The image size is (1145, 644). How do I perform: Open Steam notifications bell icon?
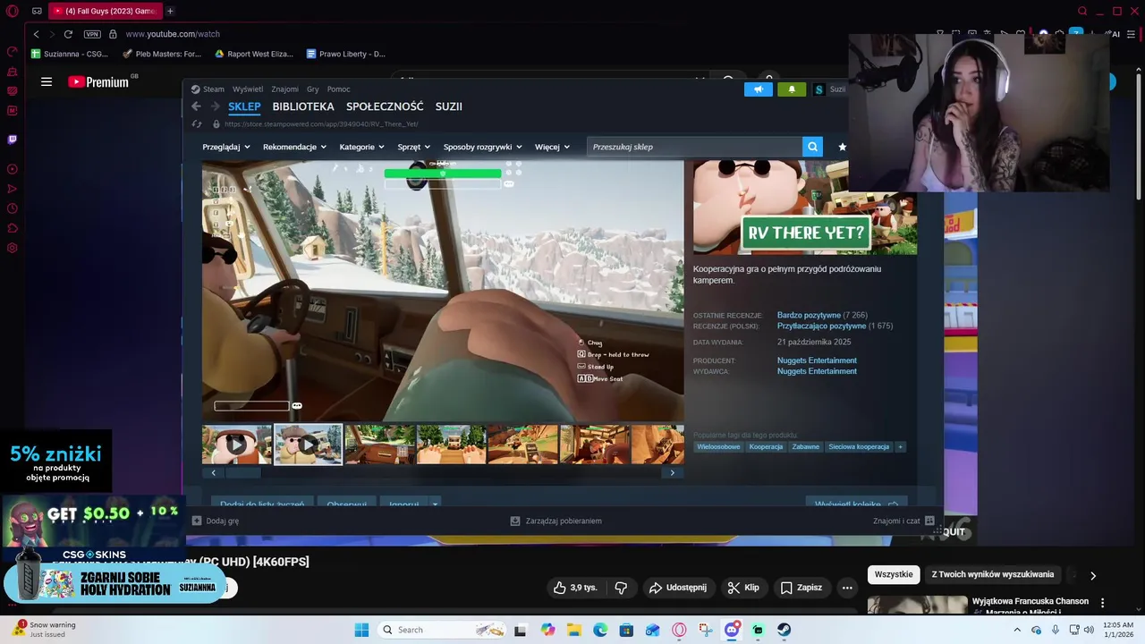[x=792, y=89]
